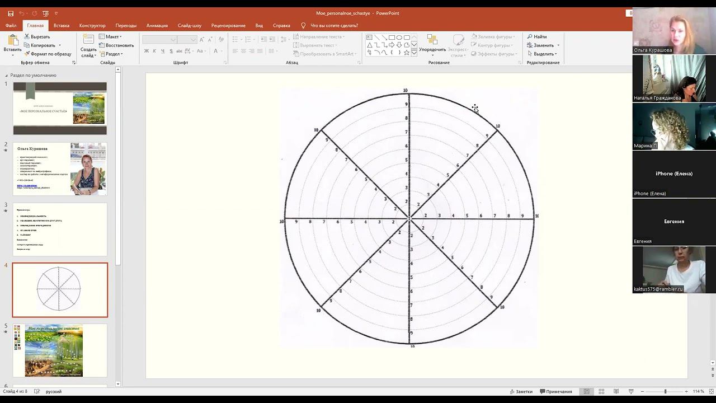This screenshot has width=716, height=403.
Task: Click the font color A button
Action: (215, 51)
